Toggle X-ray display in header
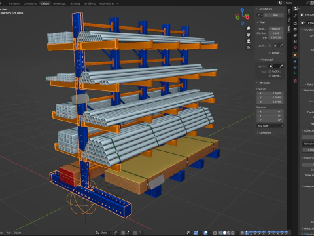 point(215,233)
